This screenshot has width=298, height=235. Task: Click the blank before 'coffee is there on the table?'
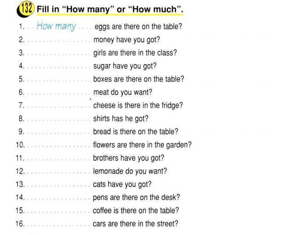tap(59, 212)
